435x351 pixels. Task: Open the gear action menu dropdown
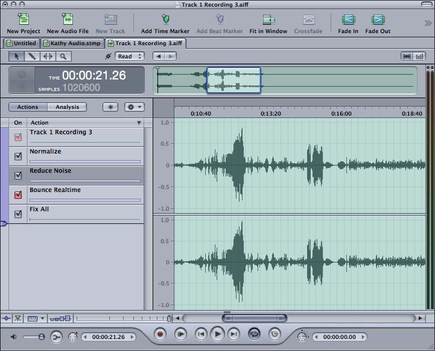(x=134, y=107)
